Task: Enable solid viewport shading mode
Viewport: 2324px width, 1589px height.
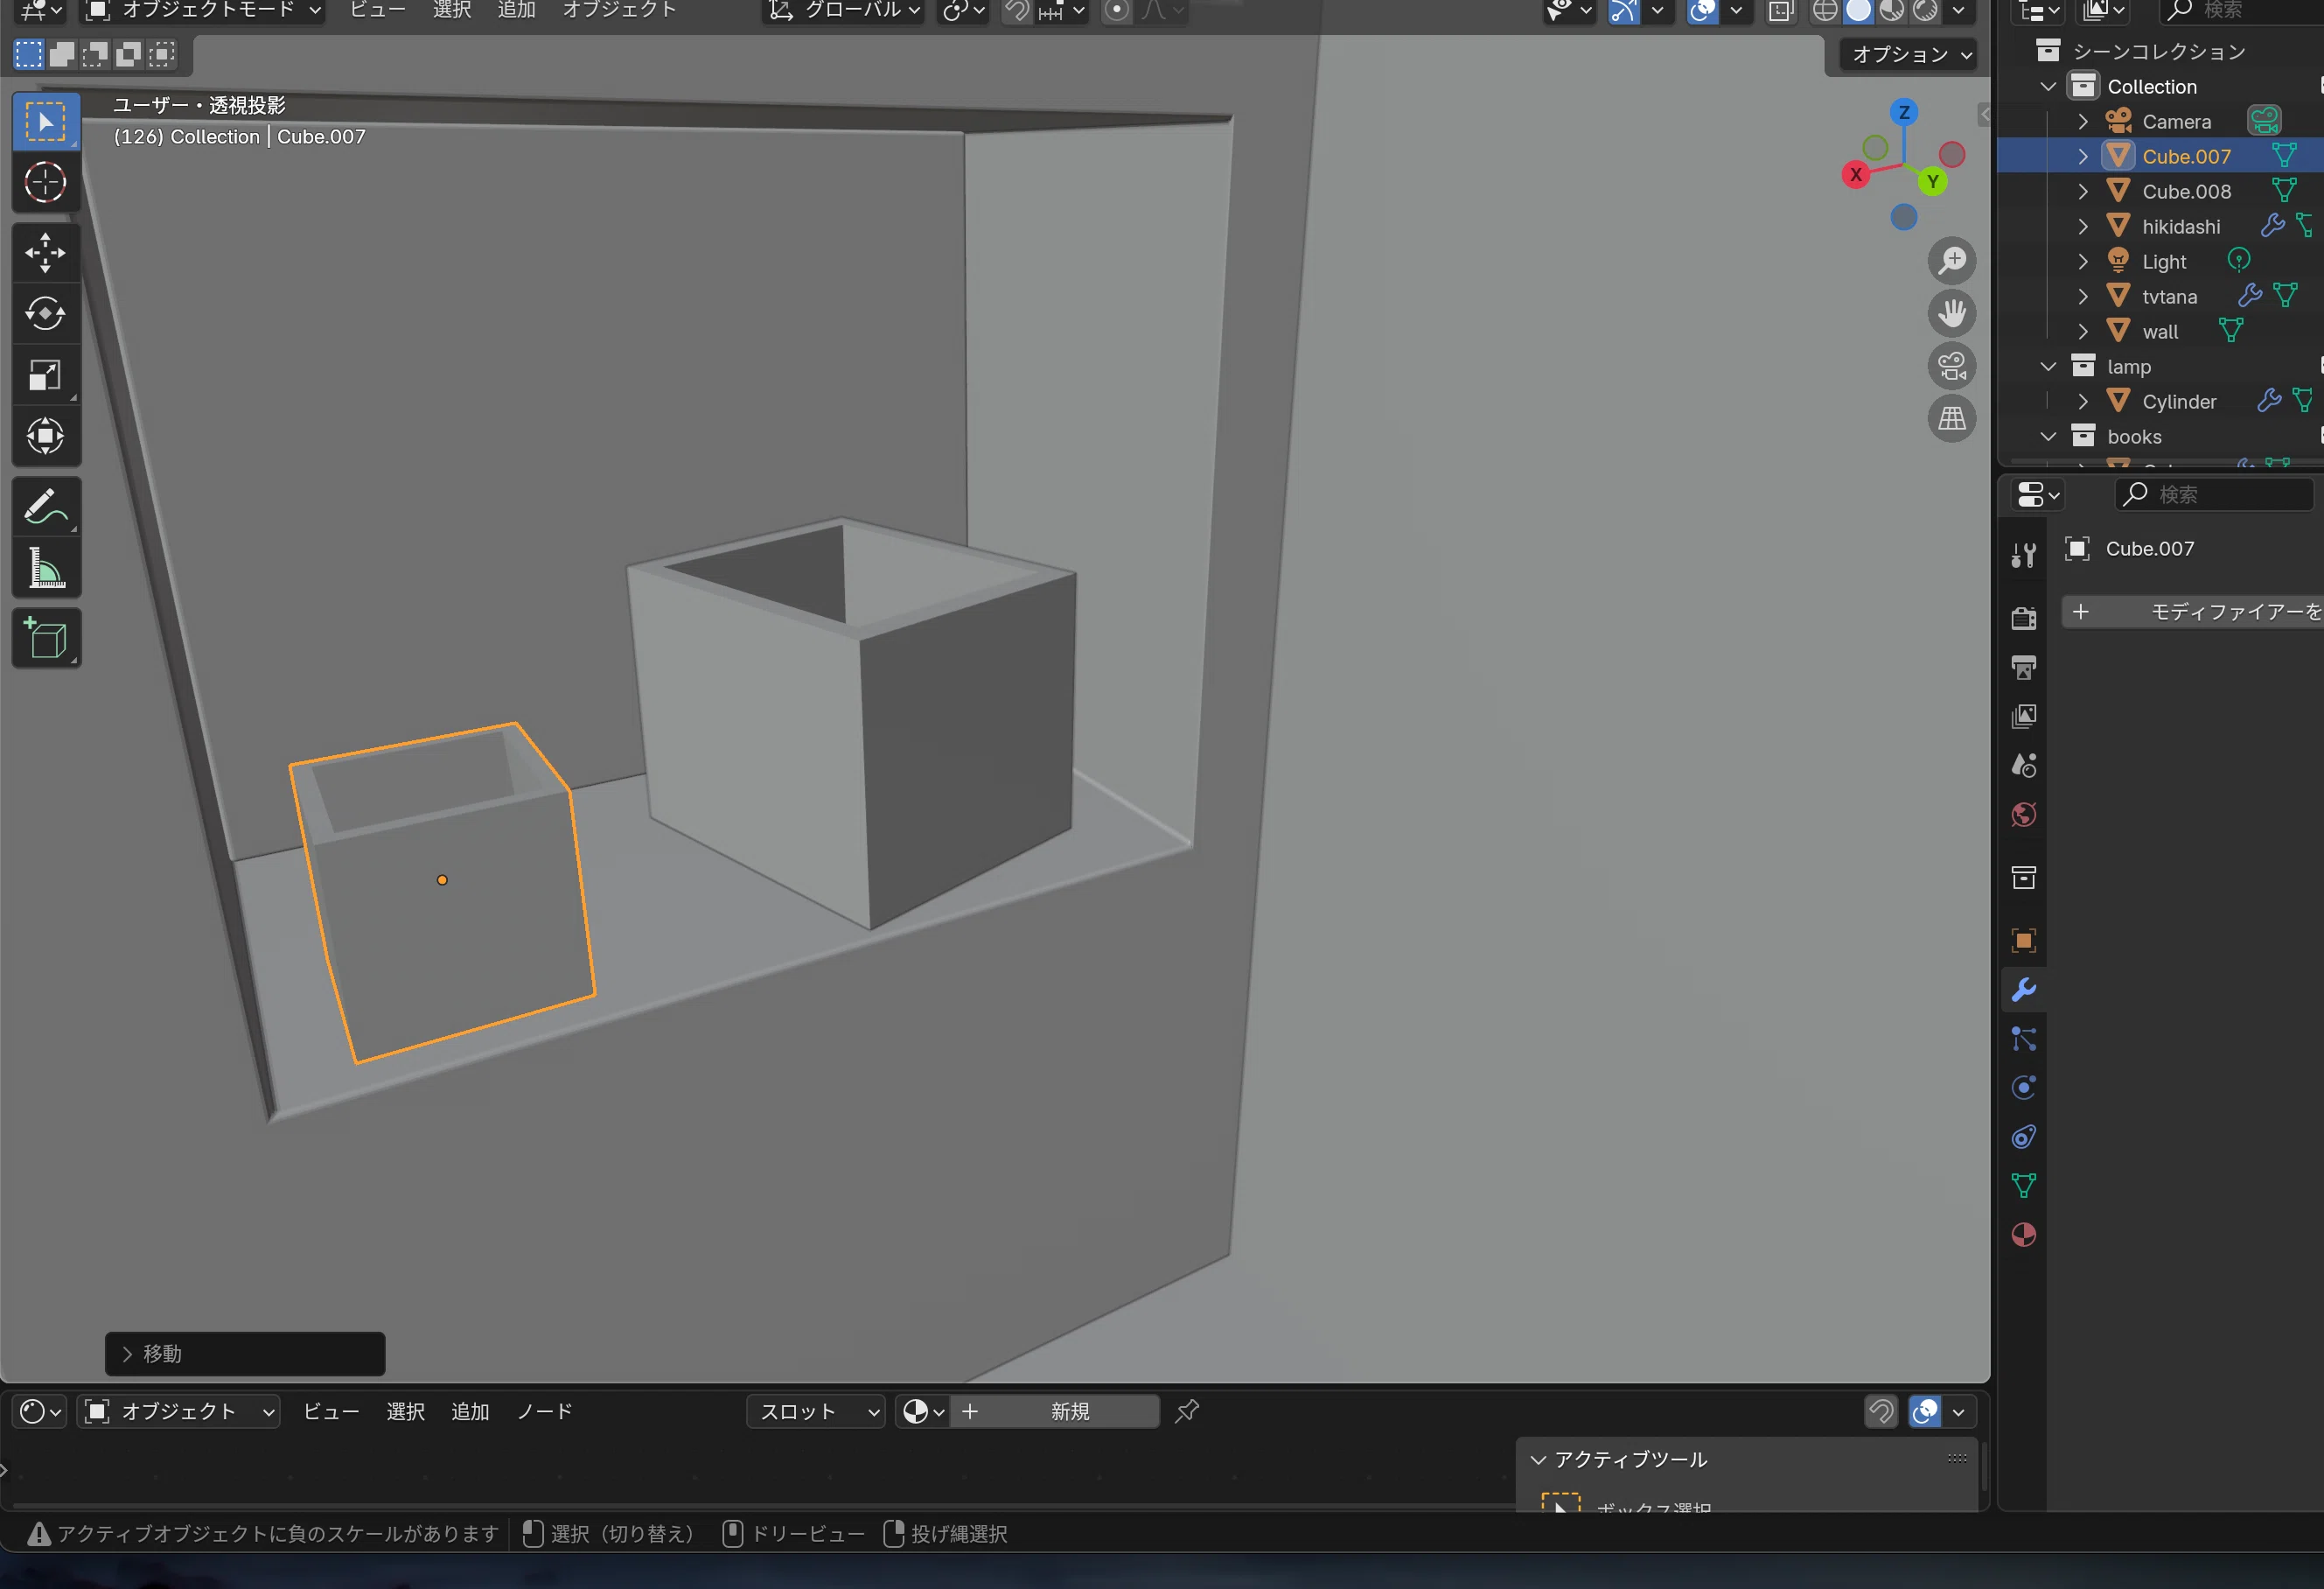Action: 1858,11
